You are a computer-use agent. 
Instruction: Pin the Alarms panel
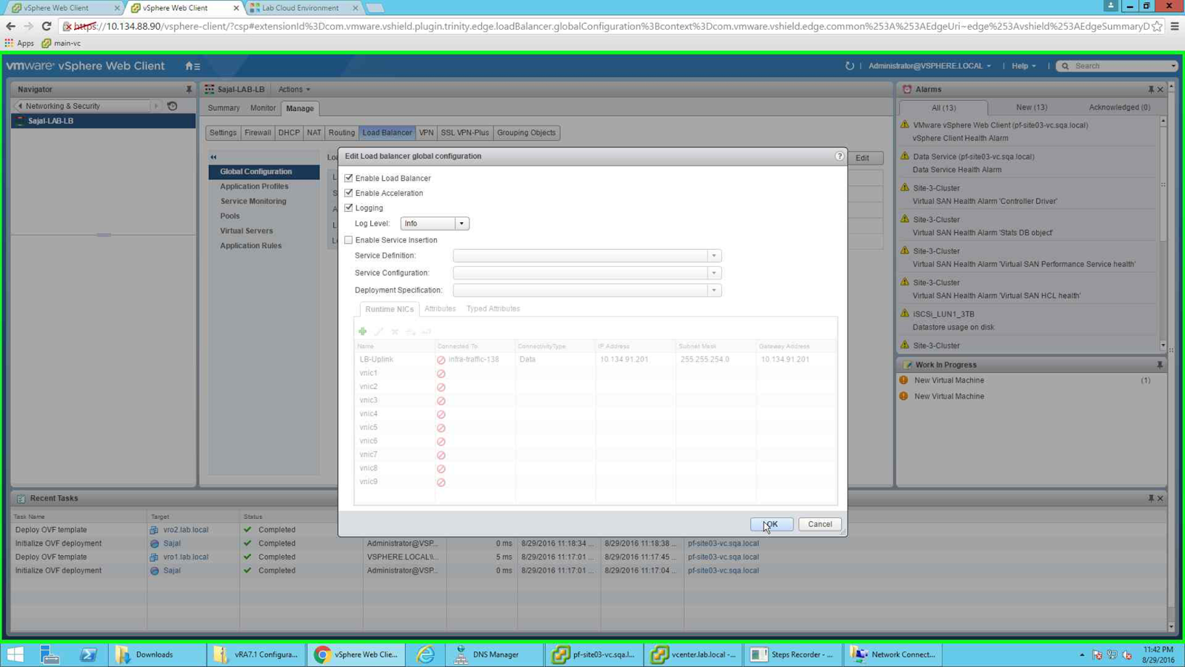pyautogui.click(x=1151, y=90)
